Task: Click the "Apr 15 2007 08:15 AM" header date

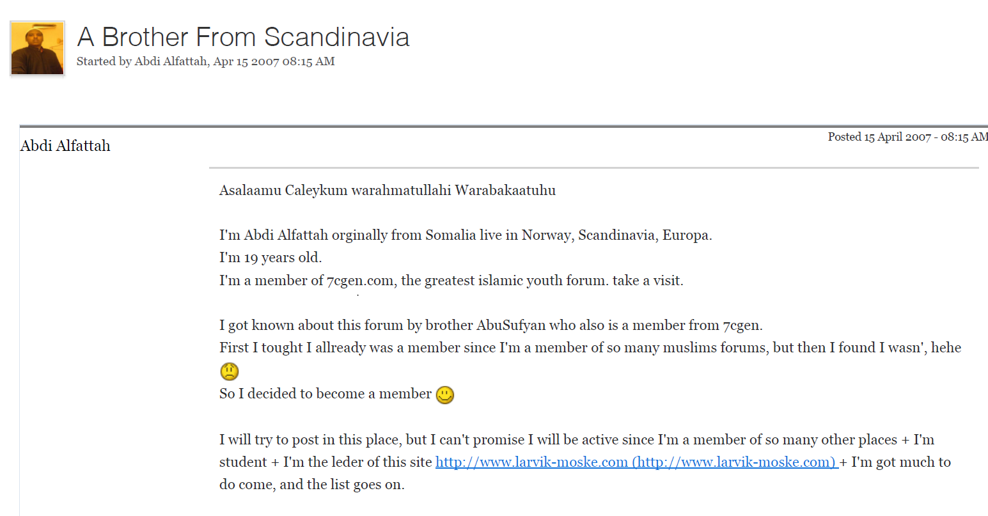Action: point(274,61)
